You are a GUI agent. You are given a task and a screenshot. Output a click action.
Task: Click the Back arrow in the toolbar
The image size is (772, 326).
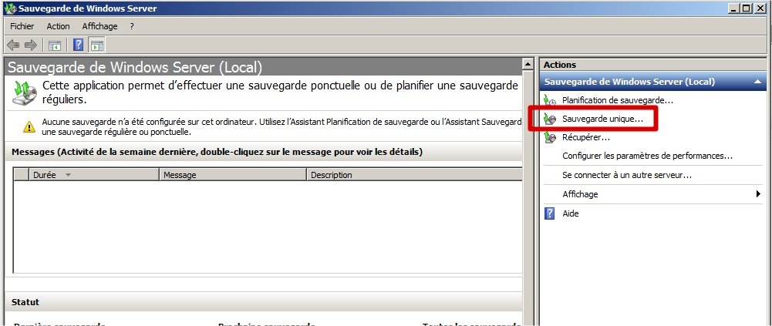click(x=13, y=45)
